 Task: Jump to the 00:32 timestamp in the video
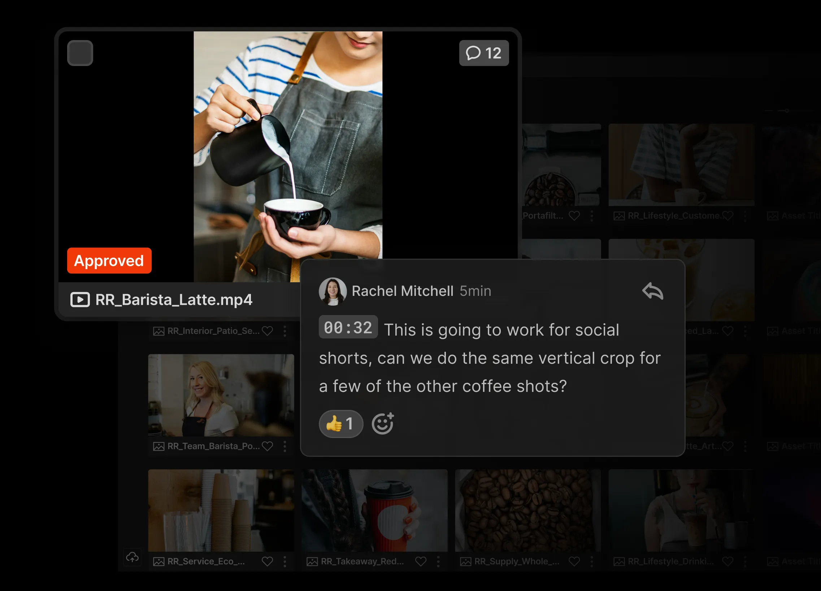pyautogui.click(x=348, y=327)
